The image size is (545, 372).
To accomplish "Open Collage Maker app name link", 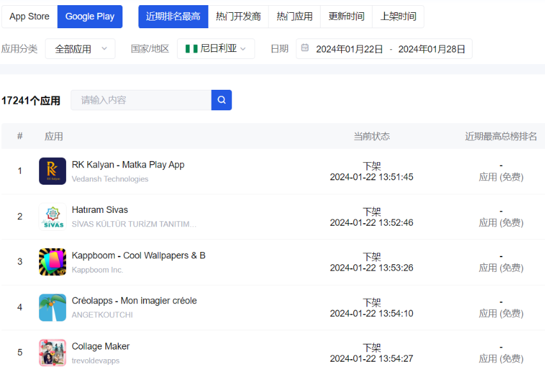I will (101, 346).
